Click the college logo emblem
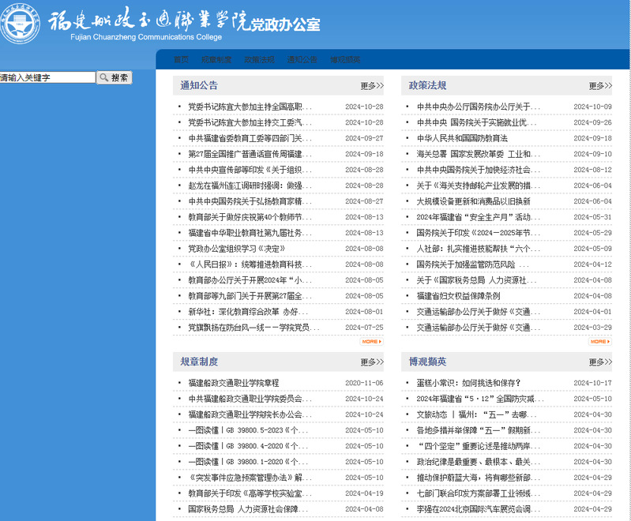 coord(21,24)
